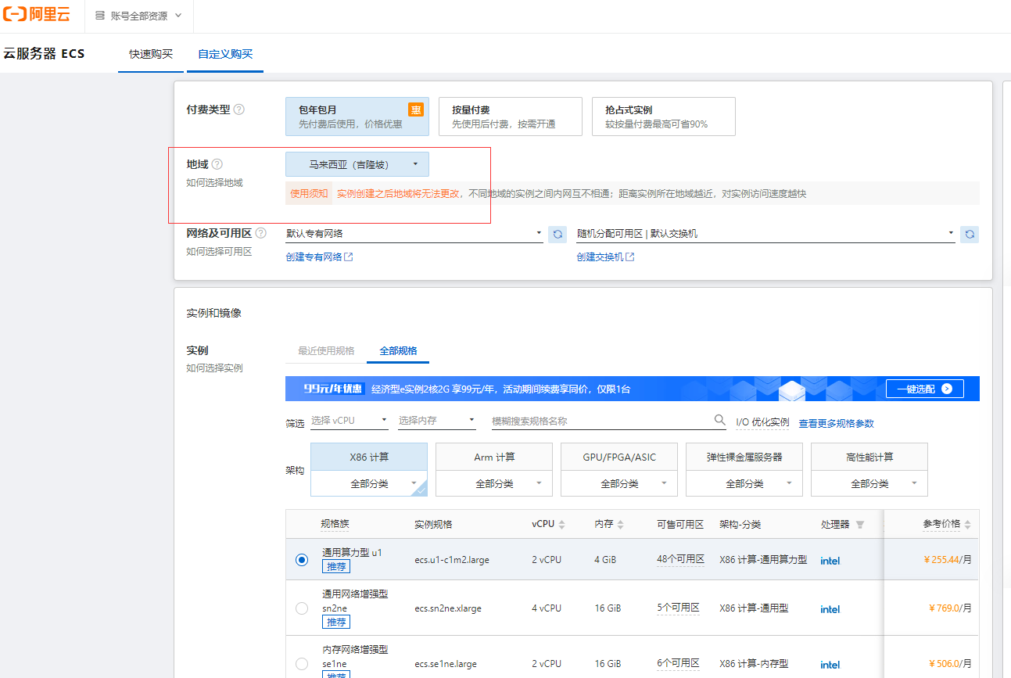Screen dimensions: 1011x678
Task: Open the 选择 vCPU filter dropdown
Action: pos(350,421)
